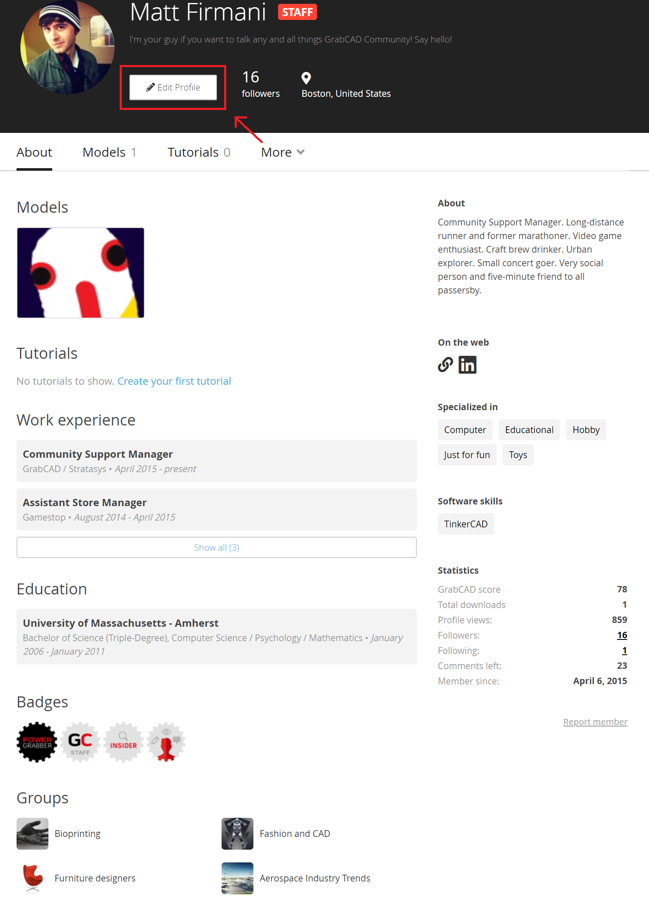Click the red person silhouette badge

tap(166, 742)
